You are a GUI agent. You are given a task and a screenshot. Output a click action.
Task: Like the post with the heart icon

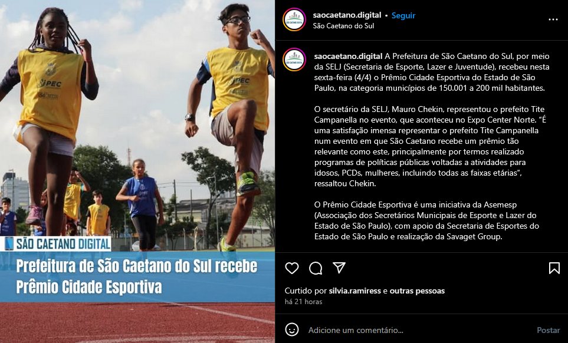(x=291, y=268)
